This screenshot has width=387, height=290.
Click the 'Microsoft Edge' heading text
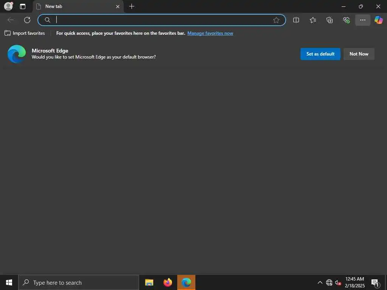[x=50, y=51]
